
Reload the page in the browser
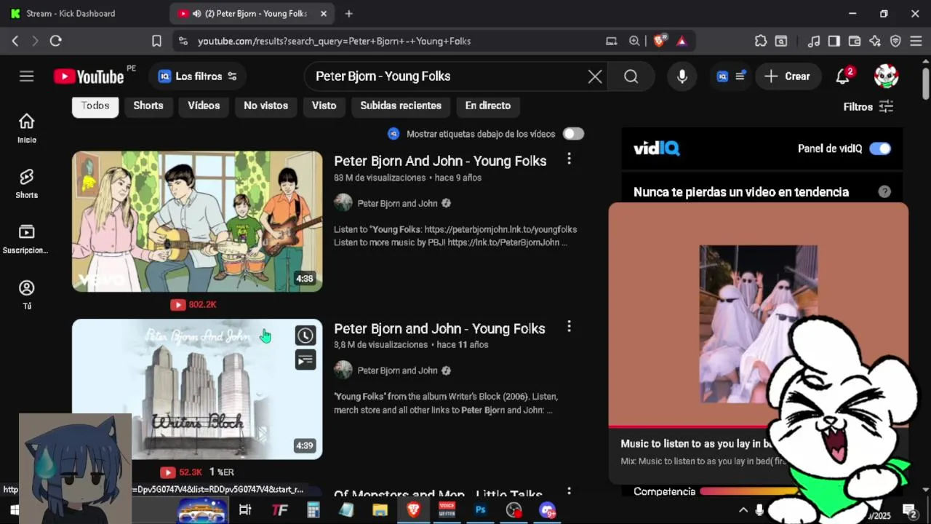55,41
